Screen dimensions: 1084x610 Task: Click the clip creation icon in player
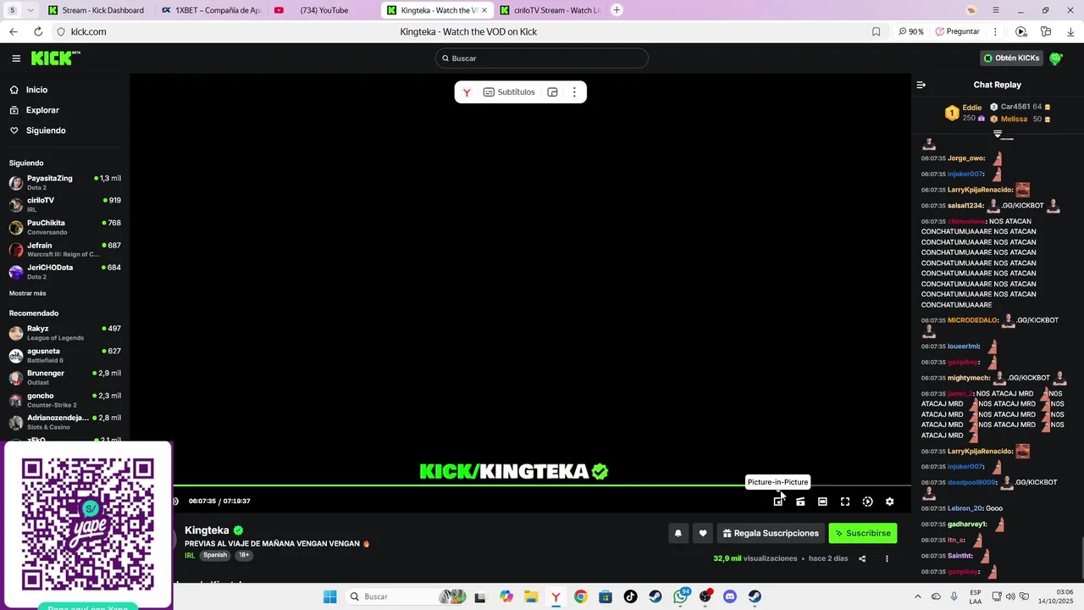pyautogui.click(x=800, y=502)
